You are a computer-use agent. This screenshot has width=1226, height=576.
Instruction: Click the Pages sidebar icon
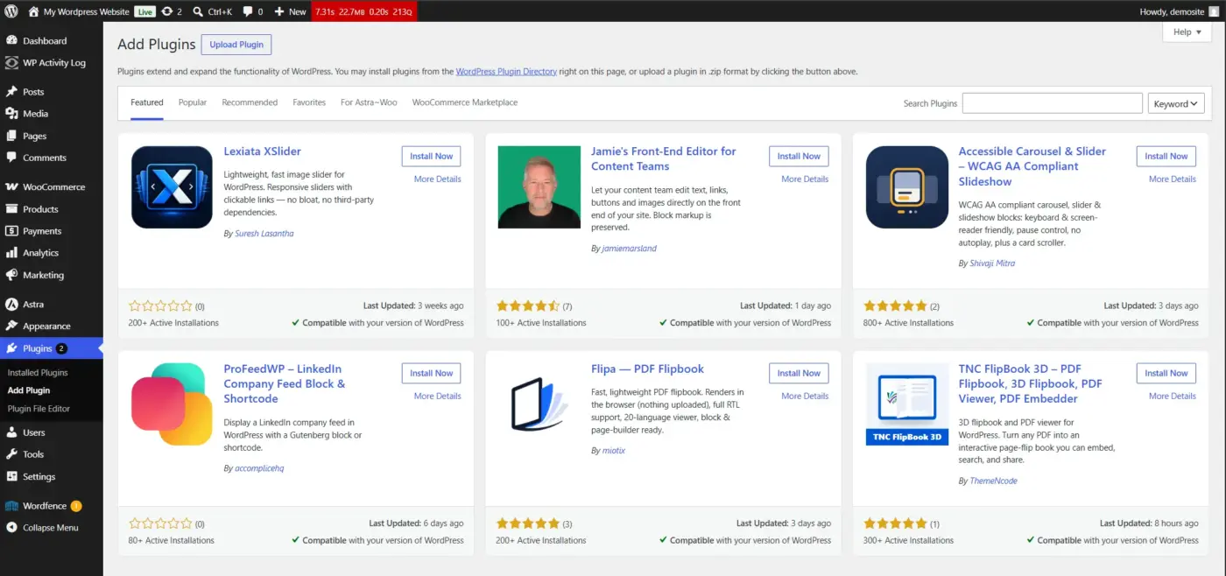(x=11, y=136)
